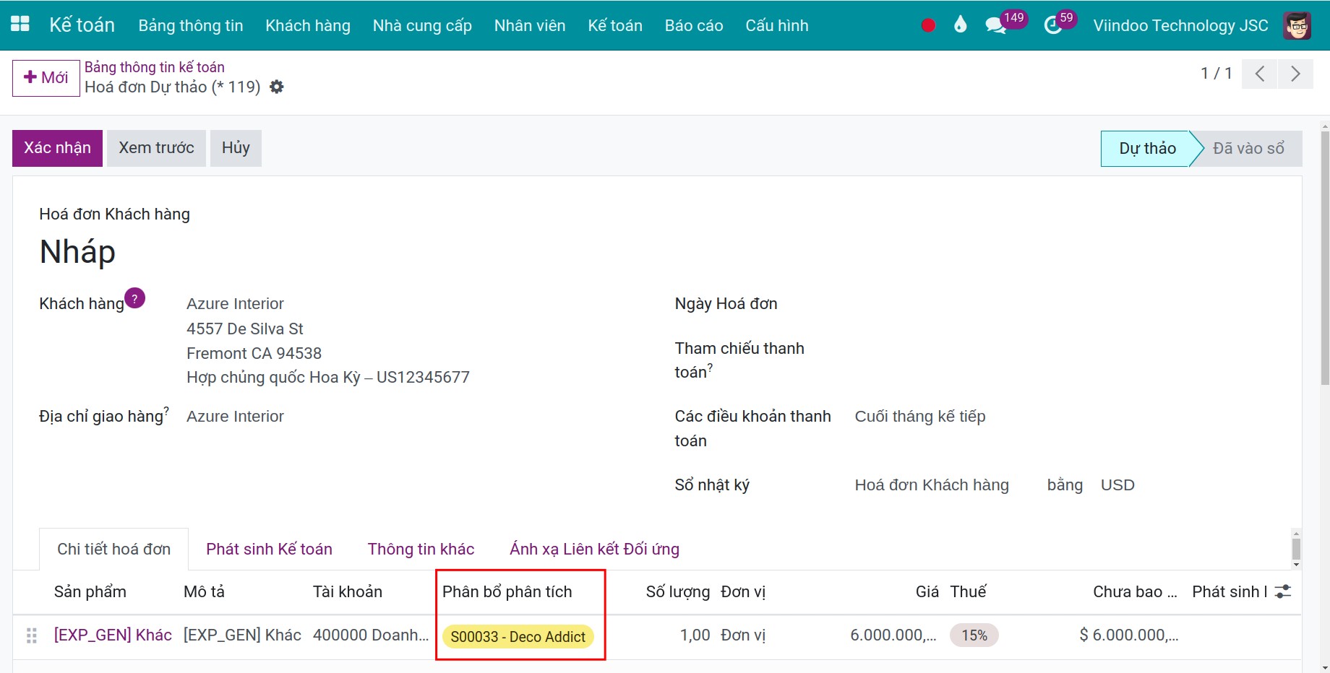Open the conversations messages icon
Viewport: 1330px width, 673px height.
pyautogui.click(x=995, y=26)
